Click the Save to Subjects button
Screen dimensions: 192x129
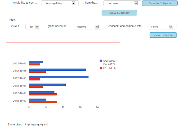[160, 3]
